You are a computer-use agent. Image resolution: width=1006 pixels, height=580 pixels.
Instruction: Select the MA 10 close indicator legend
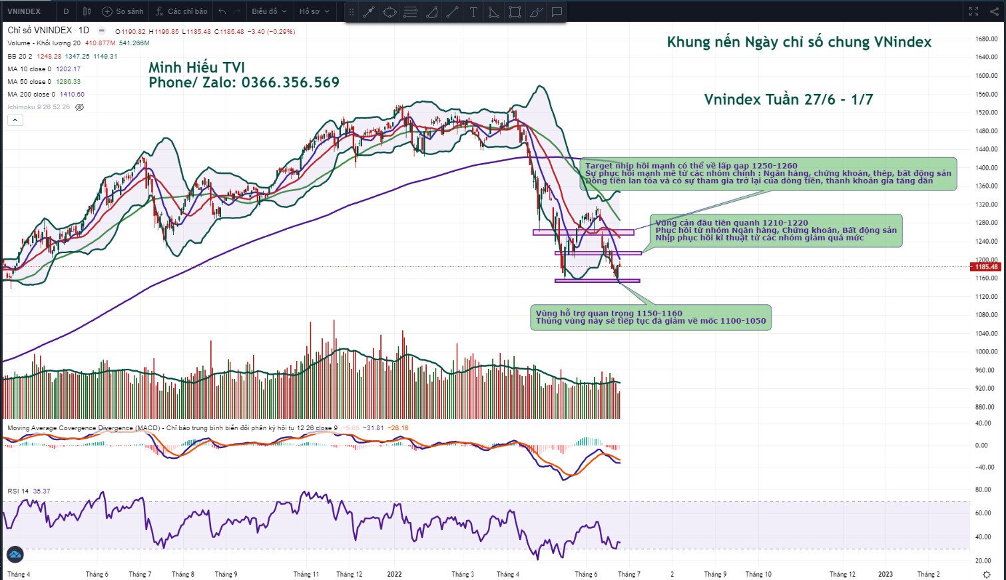click(29, 69)
